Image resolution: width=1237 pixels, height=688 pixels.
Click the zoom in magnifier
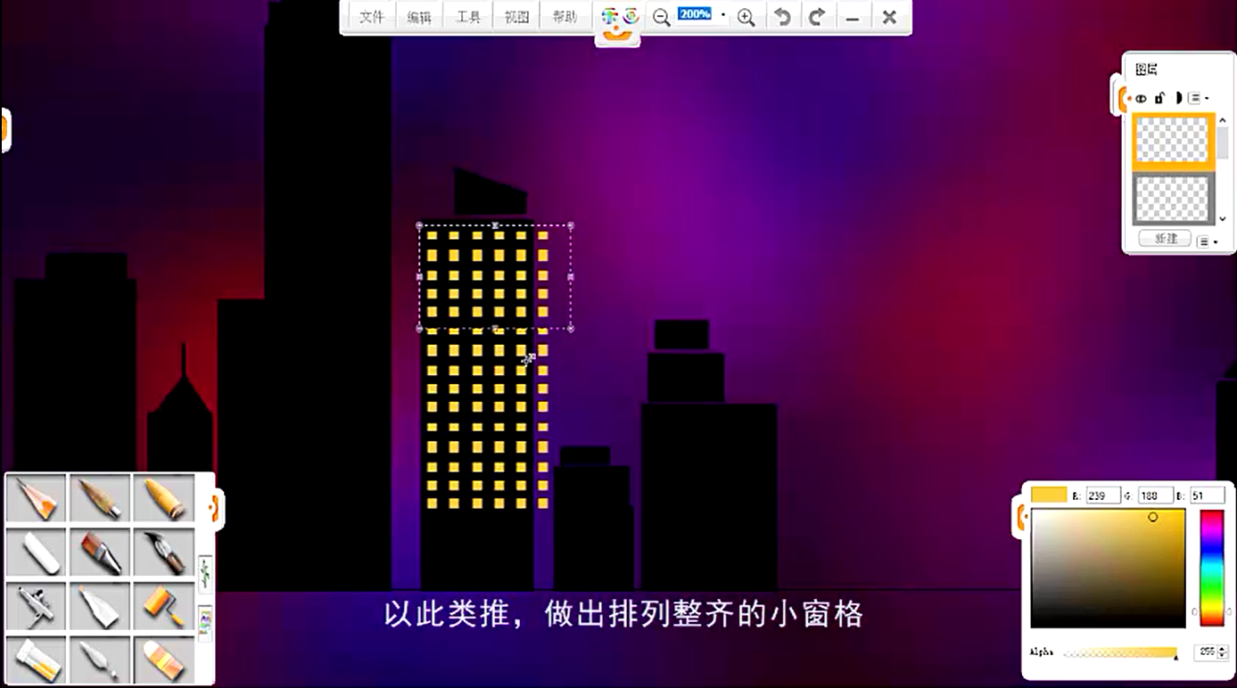746,18
